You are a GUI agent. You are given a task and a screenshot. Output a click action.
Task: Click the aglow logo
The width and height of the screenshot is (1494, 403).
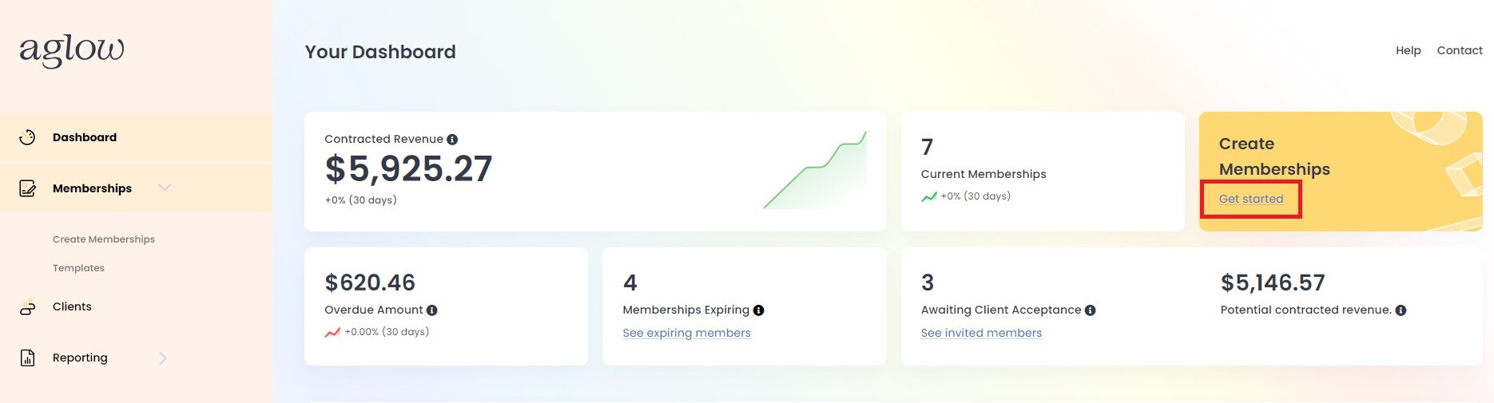click(x=72, y=49)
